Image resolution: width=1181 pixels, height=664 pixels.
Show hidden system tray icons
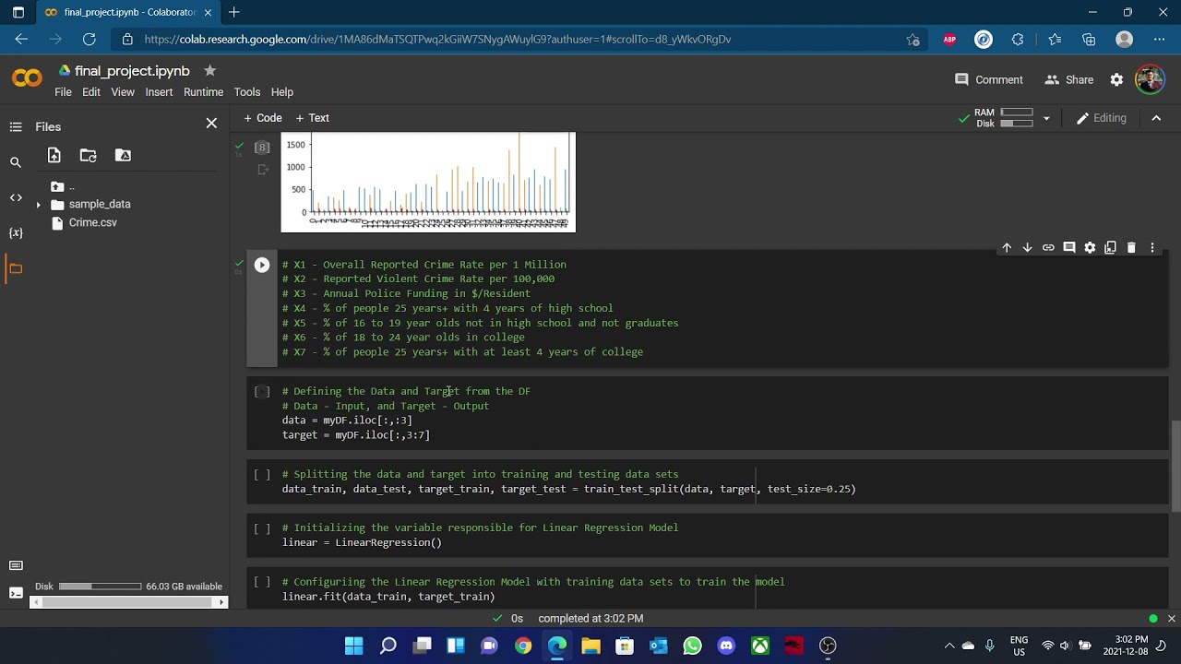click(948, 646)
